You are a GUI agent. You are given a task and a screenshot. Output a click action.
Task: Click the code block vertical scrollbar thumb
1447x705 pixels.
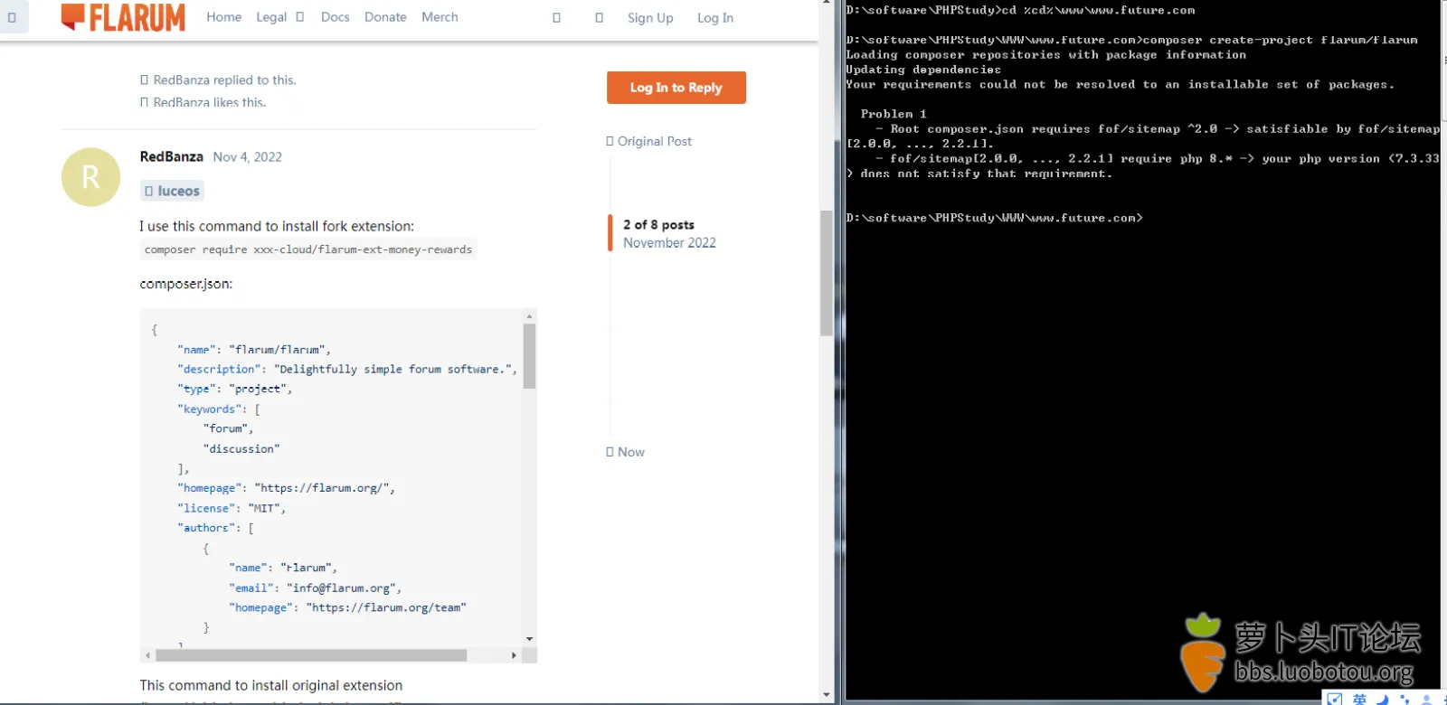(529, 356)
